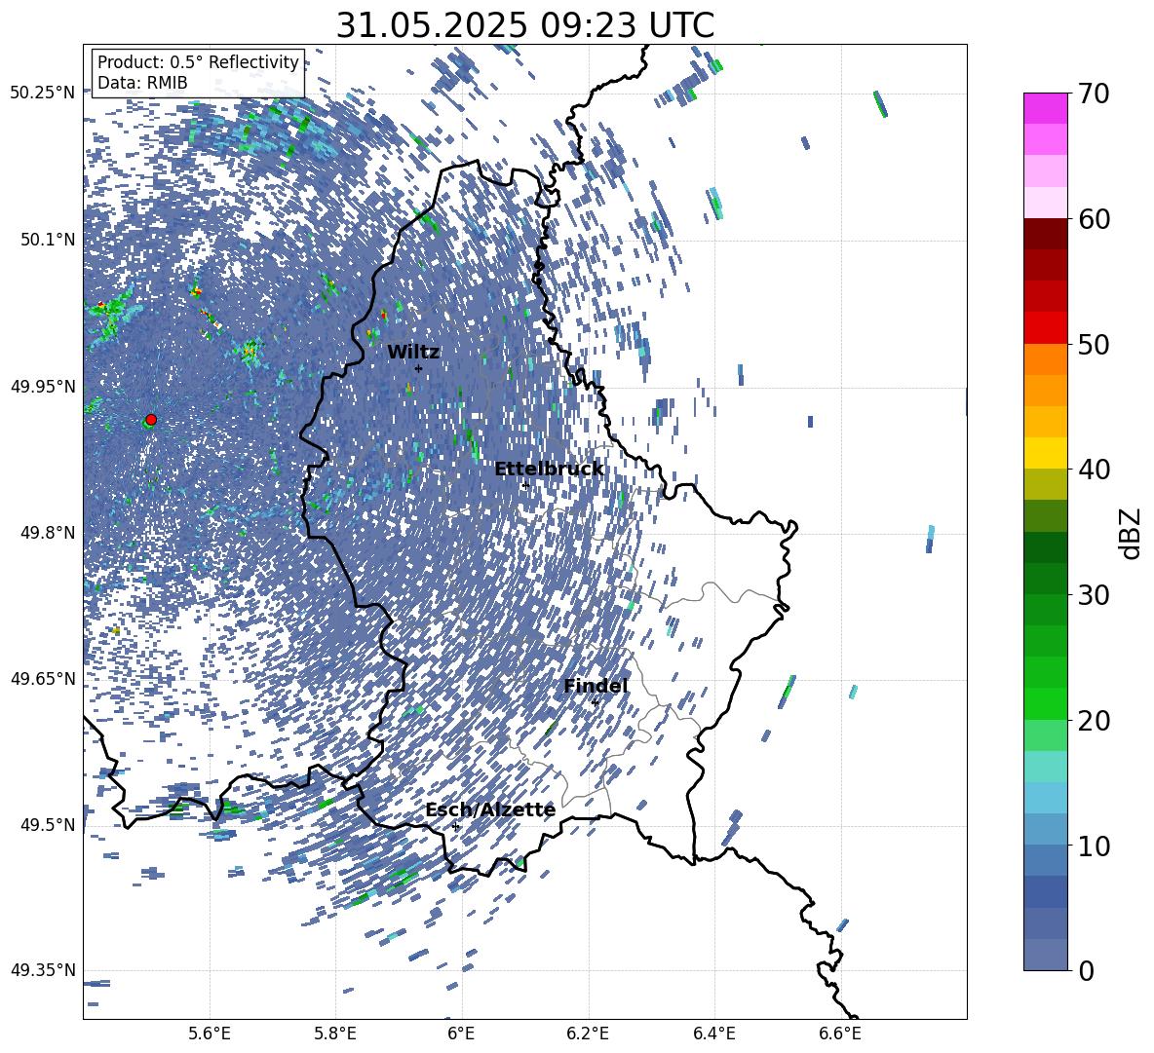Click the Wiltz city label
This screenshot has height=1053, width=1154.
pyautogui.click(x=413, y=352)
